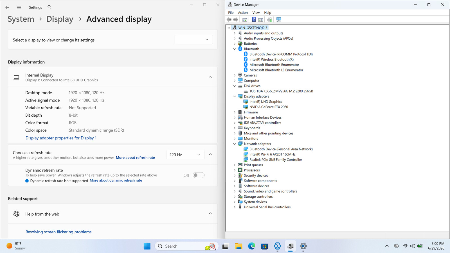The width and height of the screenshot is (450, 253).
Task: Click the Settings back arrow
Action: (7, 8)
